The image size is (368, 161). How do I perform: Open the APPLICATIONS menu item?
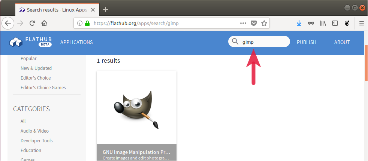(76, 42)
